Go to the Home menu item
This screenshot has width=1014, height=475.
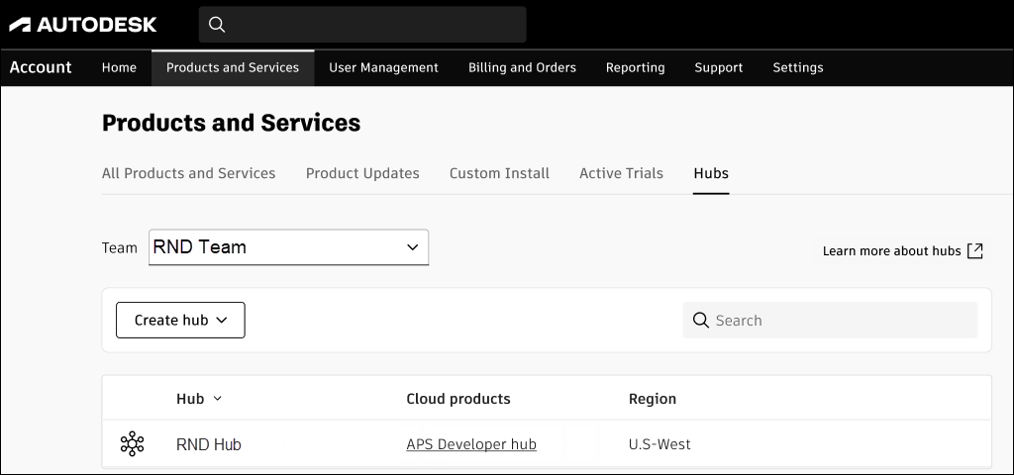point(119,67)
